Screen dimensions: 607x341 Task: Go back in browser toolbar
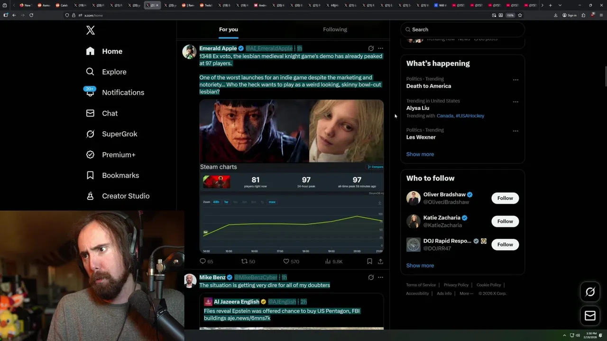click(14, 15)
